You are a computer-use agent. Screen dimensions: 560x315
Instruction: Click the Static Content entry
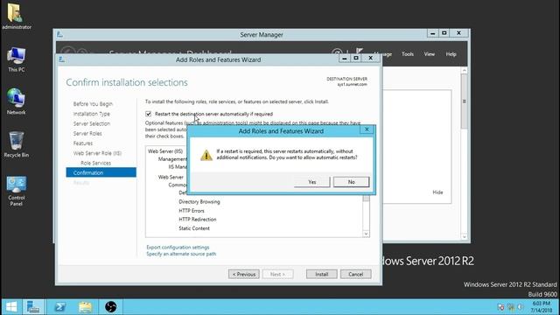[x=194, y=228]
